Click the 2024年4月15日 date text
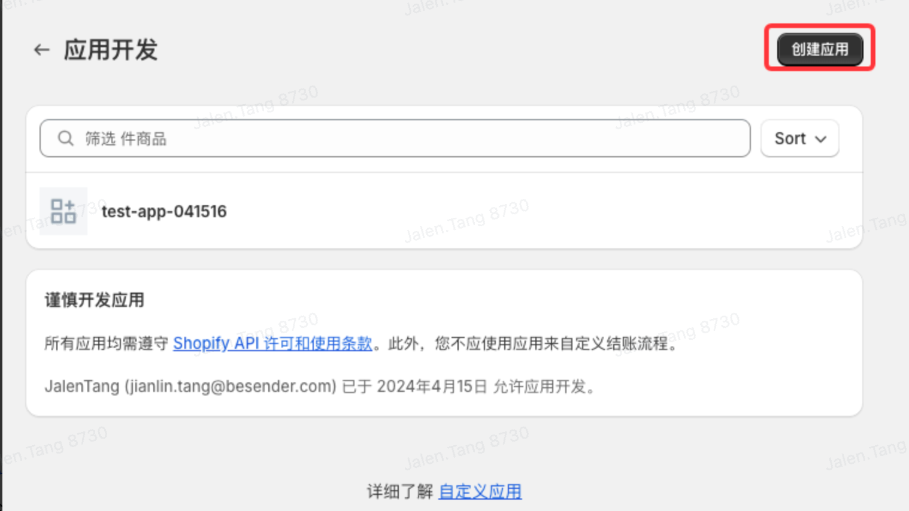909x511 pixels. click(432, 387)
